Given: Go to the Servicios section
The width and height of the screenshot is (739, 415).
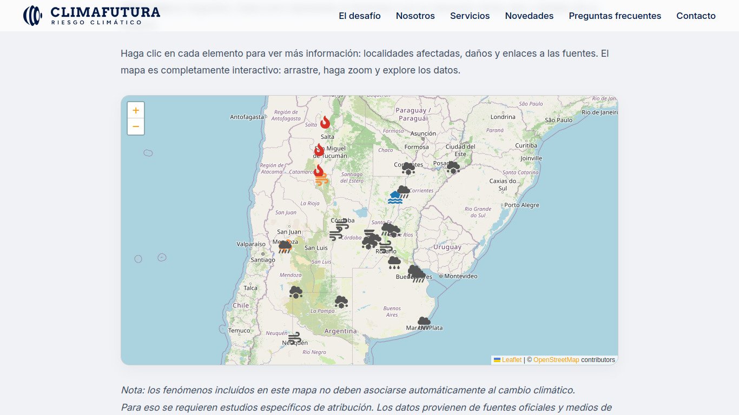Looking at the screenshot, I should point(470,16).
